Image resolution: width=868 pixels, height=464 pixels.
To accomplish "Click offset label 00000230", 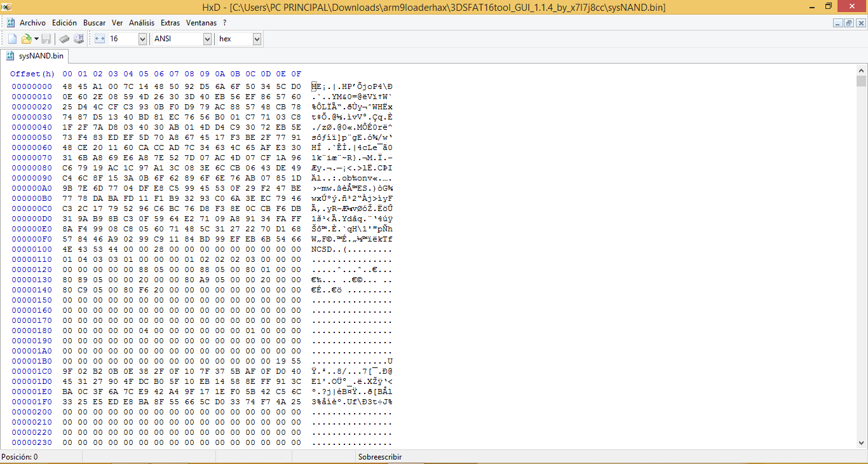I will tap(32, 442).
